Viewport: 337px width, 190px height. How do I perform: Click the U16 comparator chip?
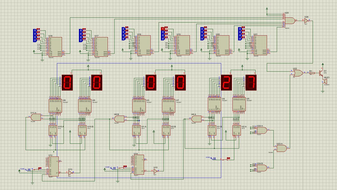[55, 47]
